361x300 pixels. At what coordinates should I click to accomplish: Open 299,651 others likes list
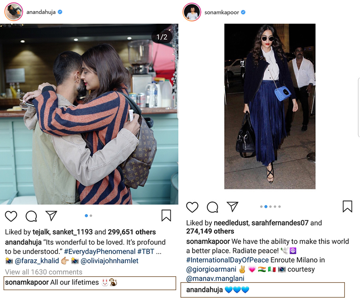pos(132,232)
